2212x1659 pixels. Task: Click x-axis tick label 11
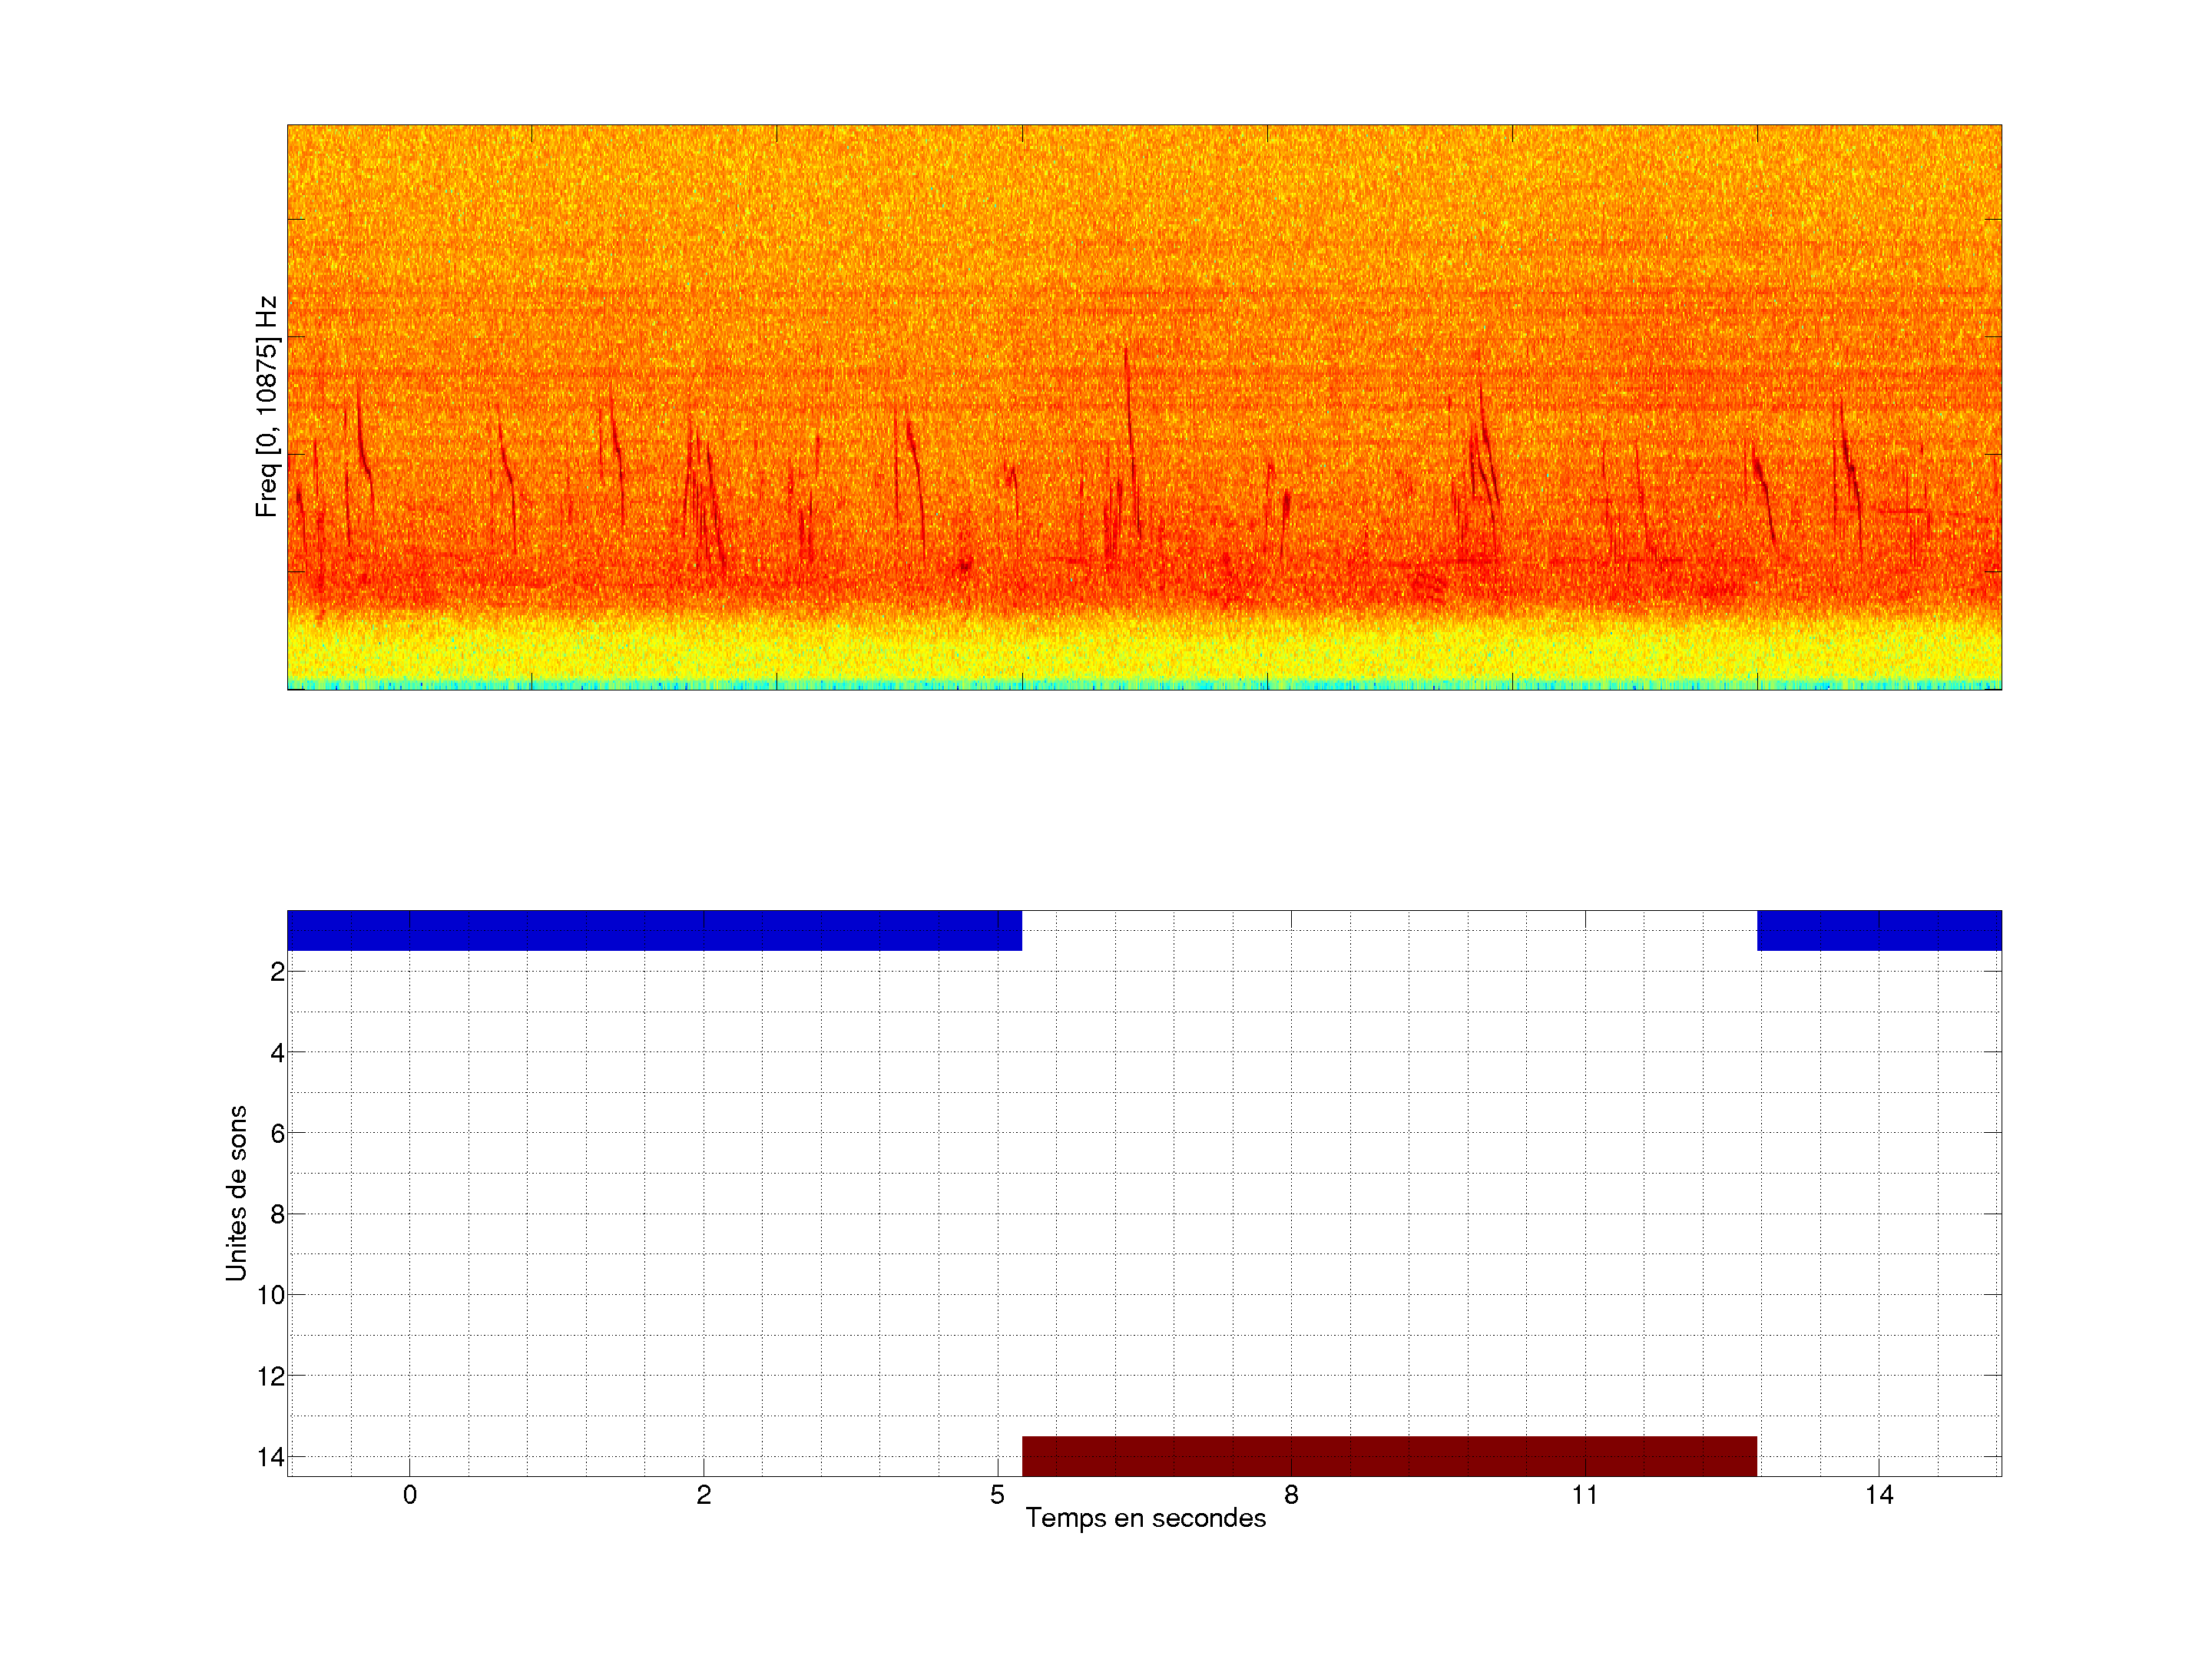pyautogui.click(x=1585, y=1495)
